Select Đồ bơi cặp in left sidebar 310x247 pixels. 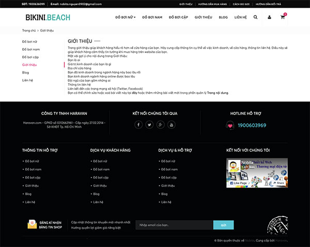pyautogui.click(x=30, y=57)
